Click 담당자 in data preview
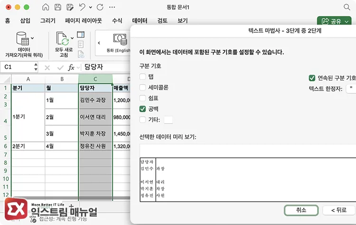This screenshot has height=225, width=356. (147, 162)
